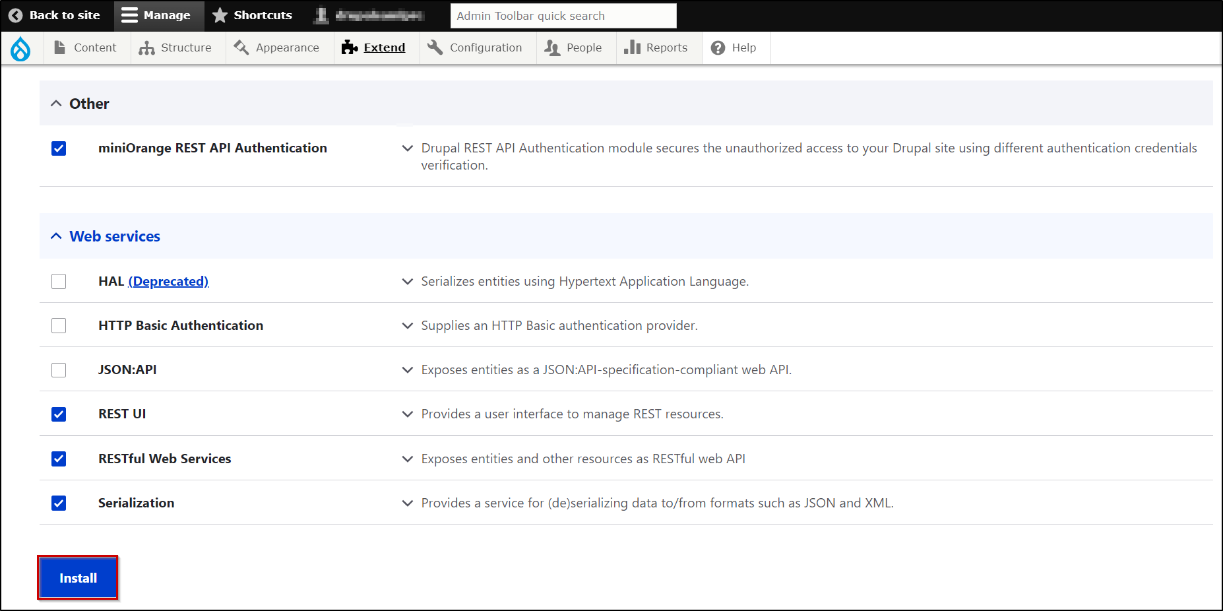
Task: Click the Structure hierarchy icon
Action: [x=146, y=48]
